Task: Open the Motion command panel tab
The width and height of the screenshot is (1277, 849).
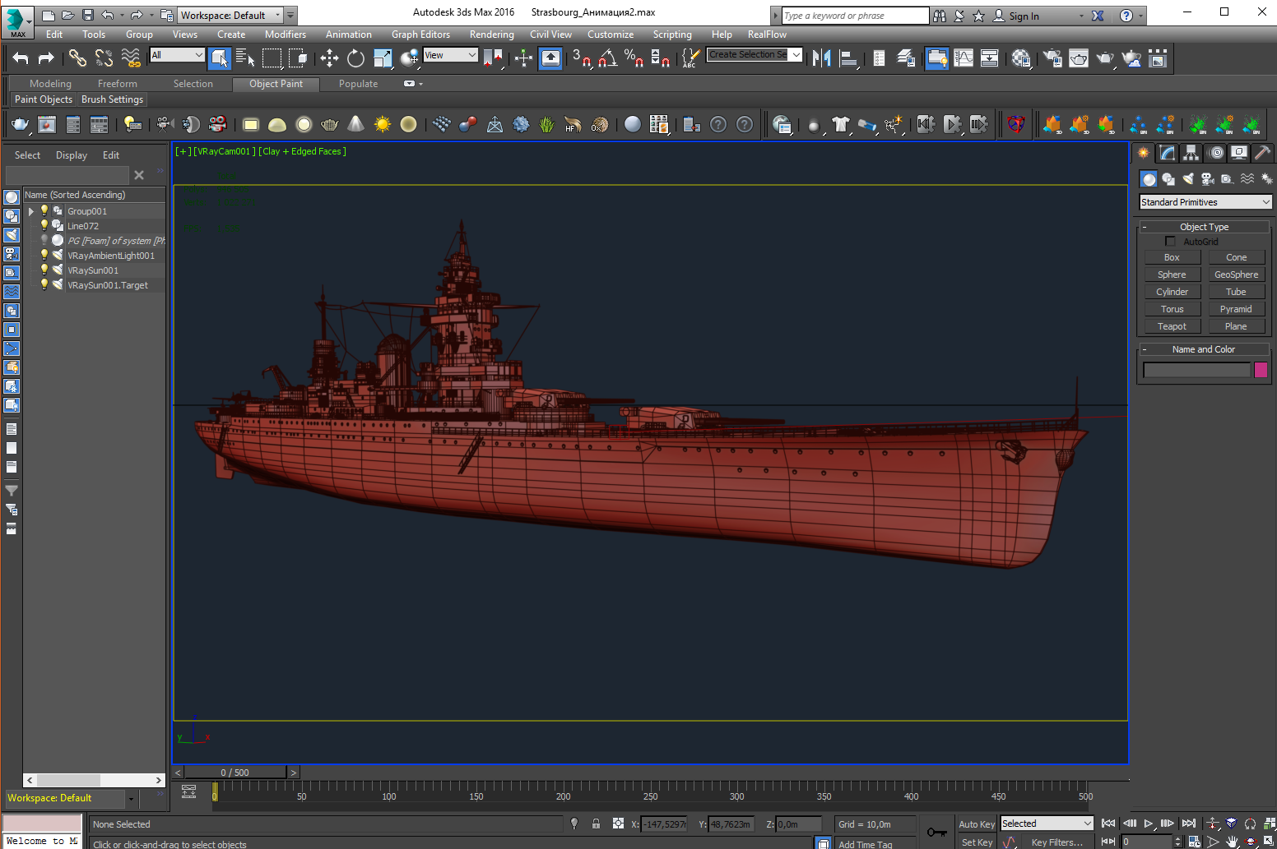Action: [x=1216, y=153]
